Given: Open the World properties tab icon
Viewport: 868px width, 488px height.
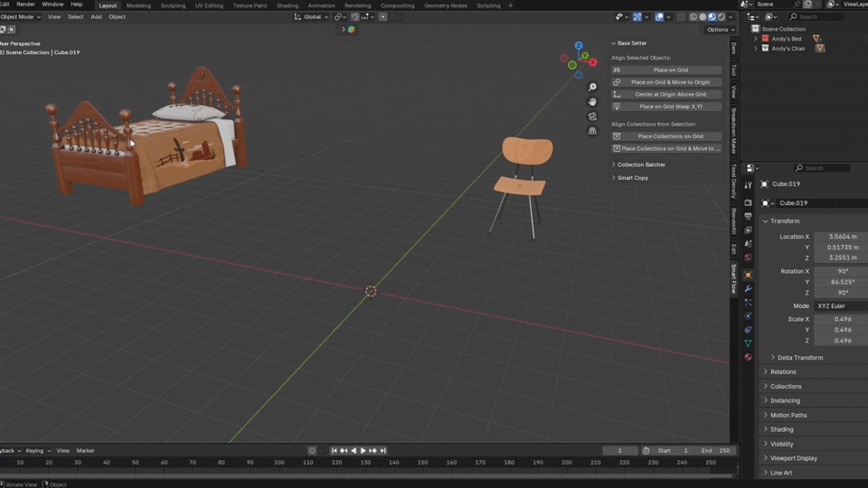Looking at the screenshot, I should [x=748, y=258].
